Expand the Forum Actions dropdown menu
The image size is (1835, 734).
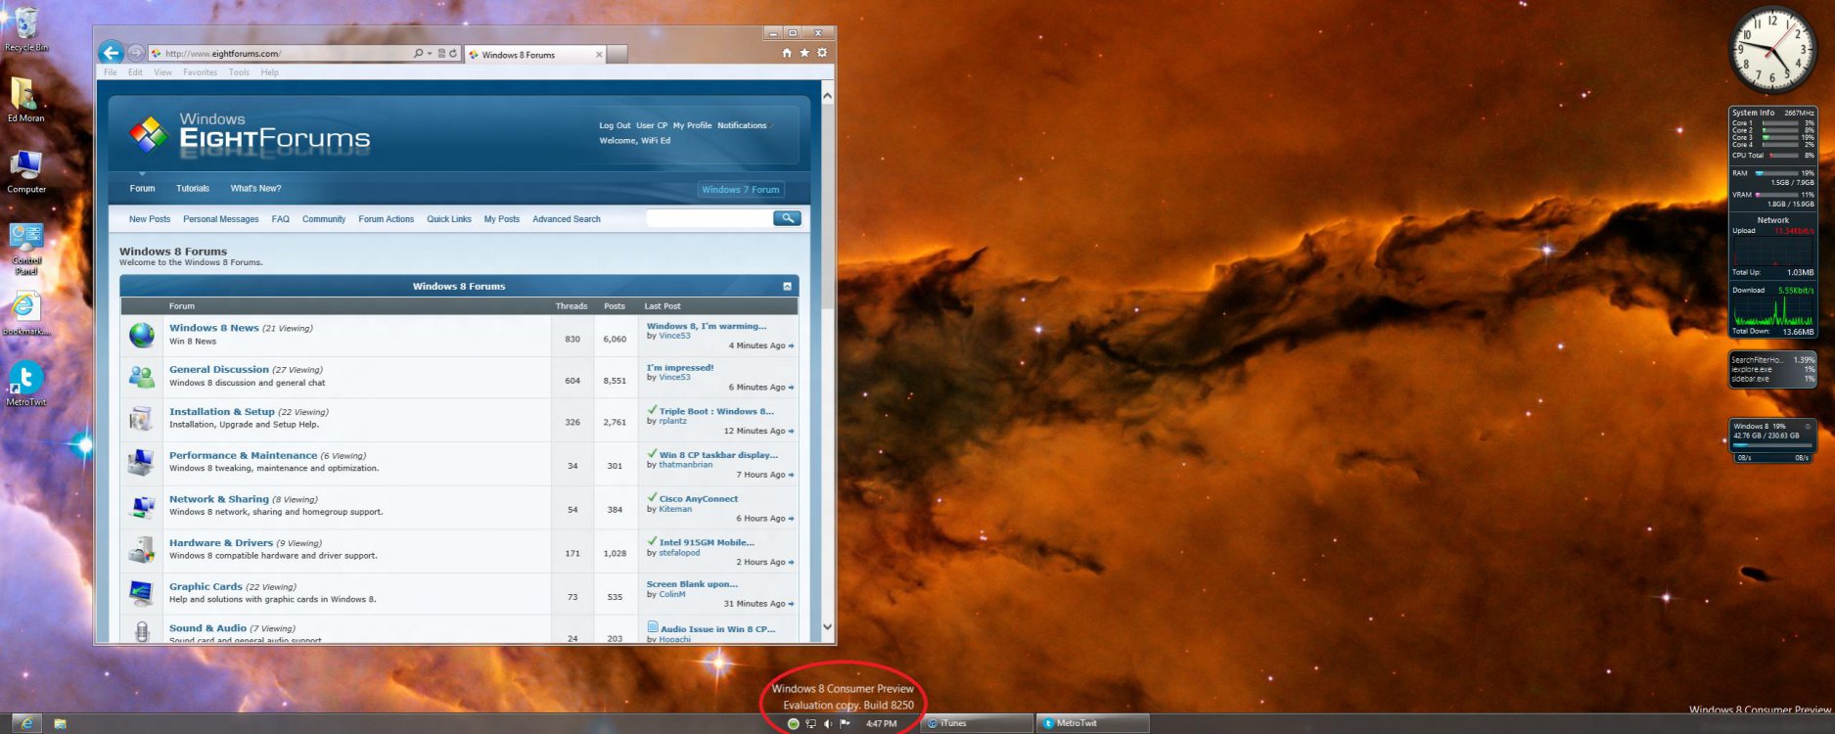point(386,219)
